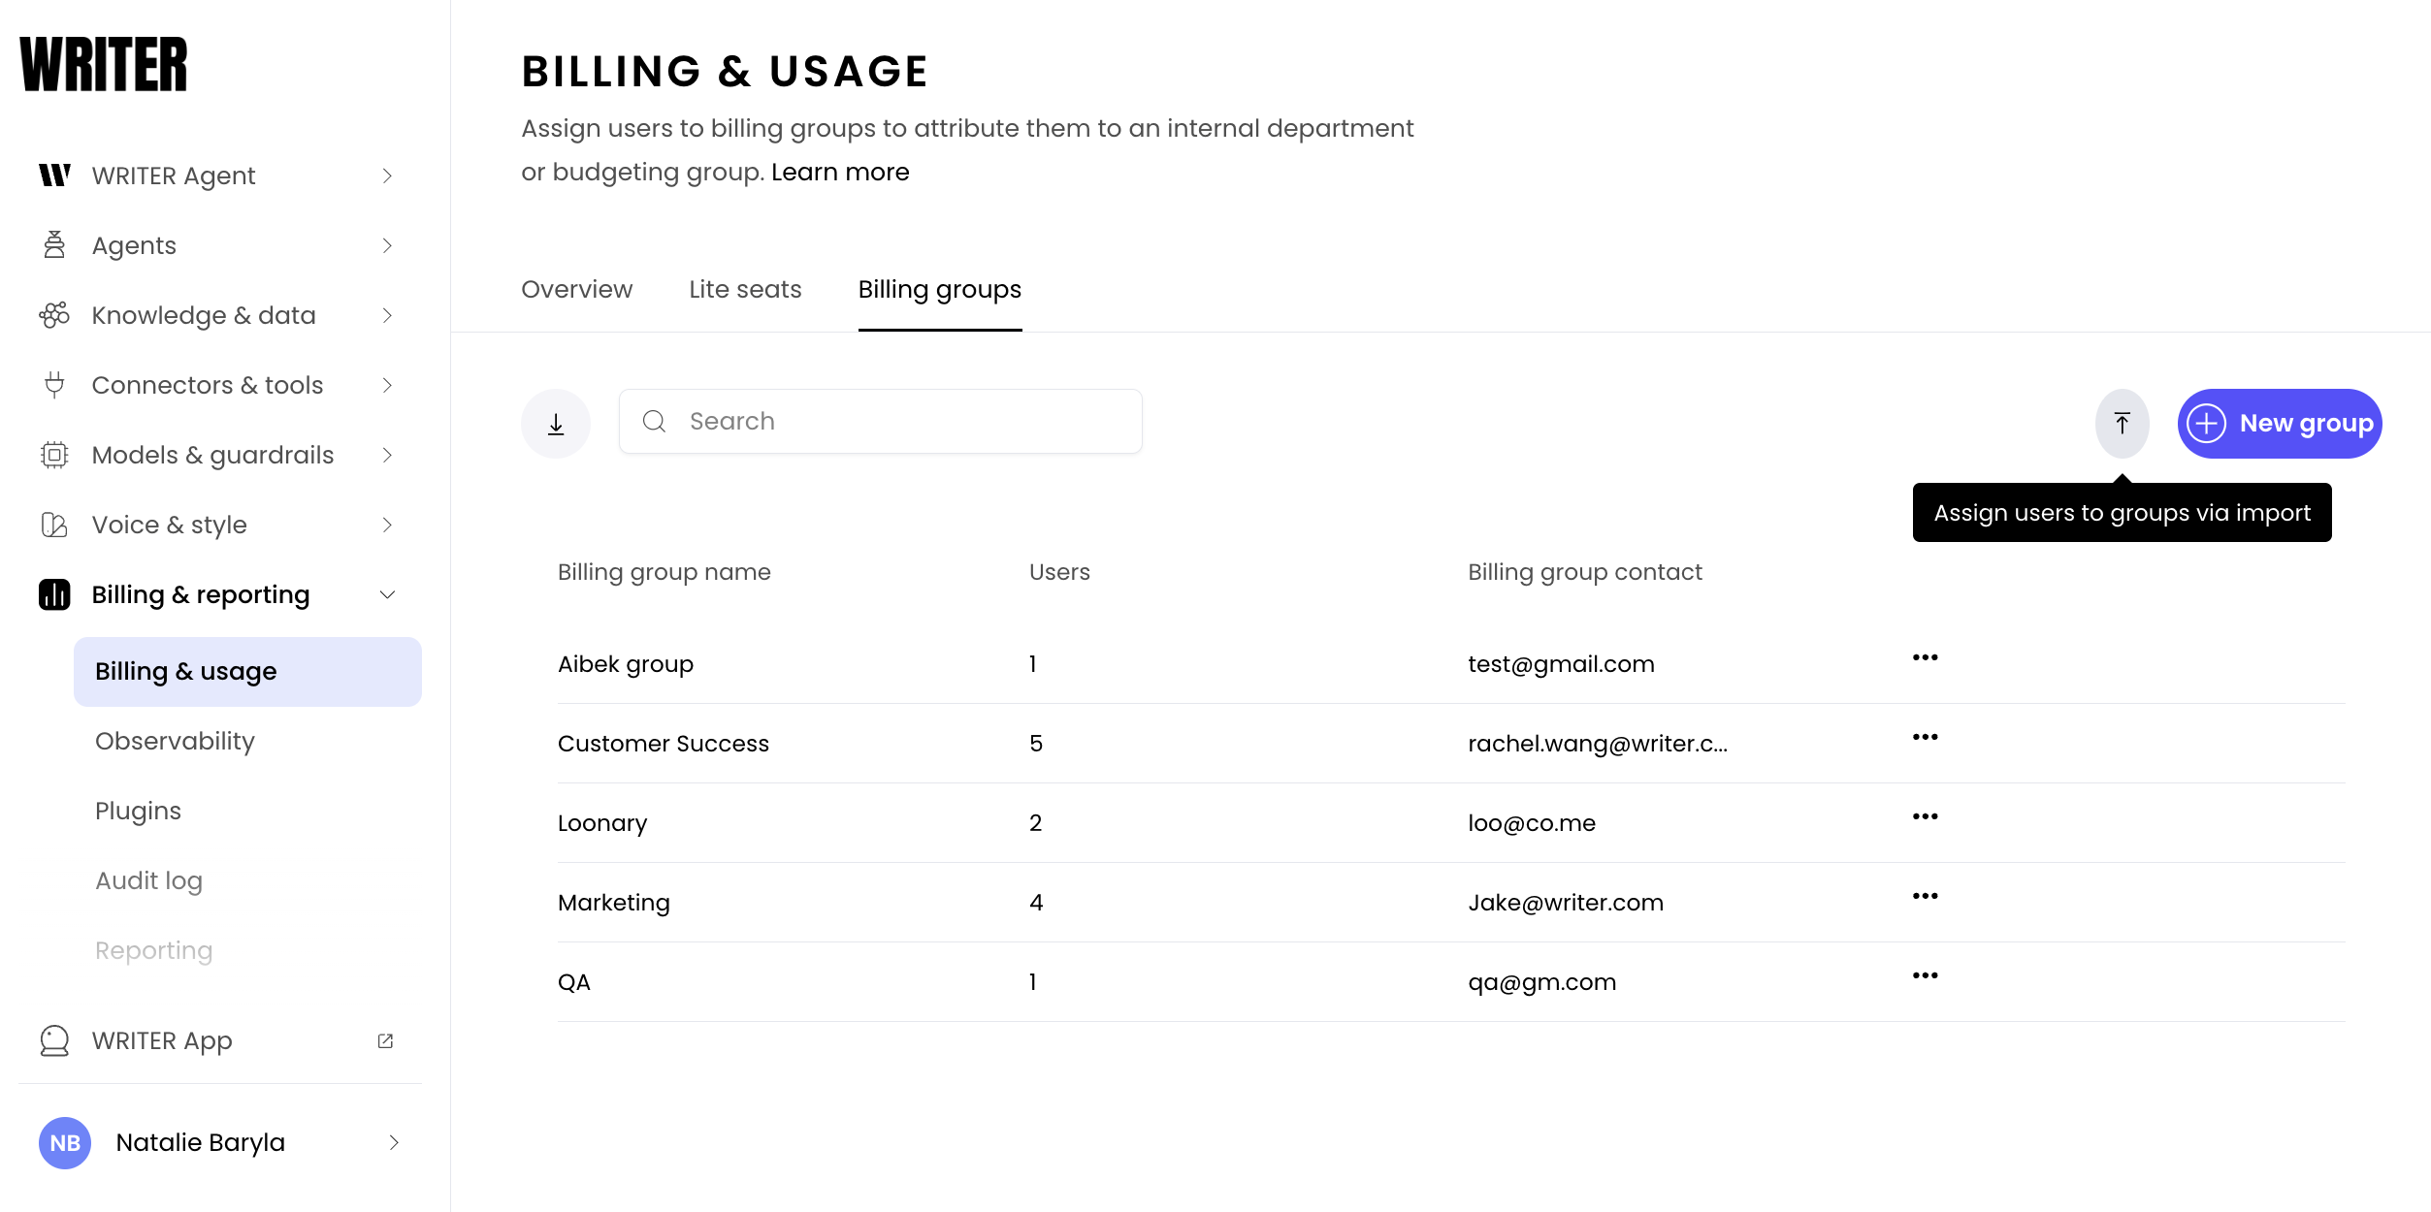
Task: Click the NB user avatar
Action: click(65, 1143)
